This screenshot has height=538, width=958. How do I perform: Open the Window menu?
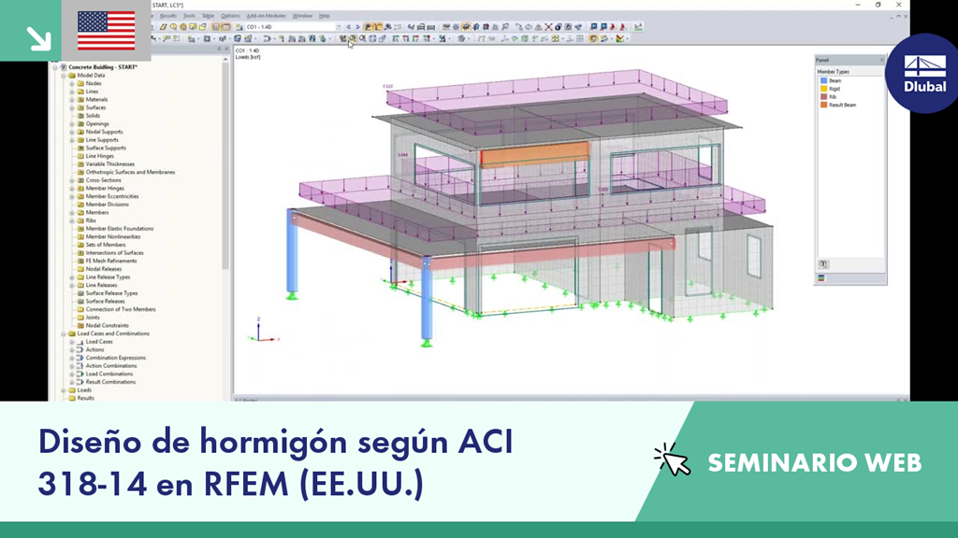tap(302, 16)
